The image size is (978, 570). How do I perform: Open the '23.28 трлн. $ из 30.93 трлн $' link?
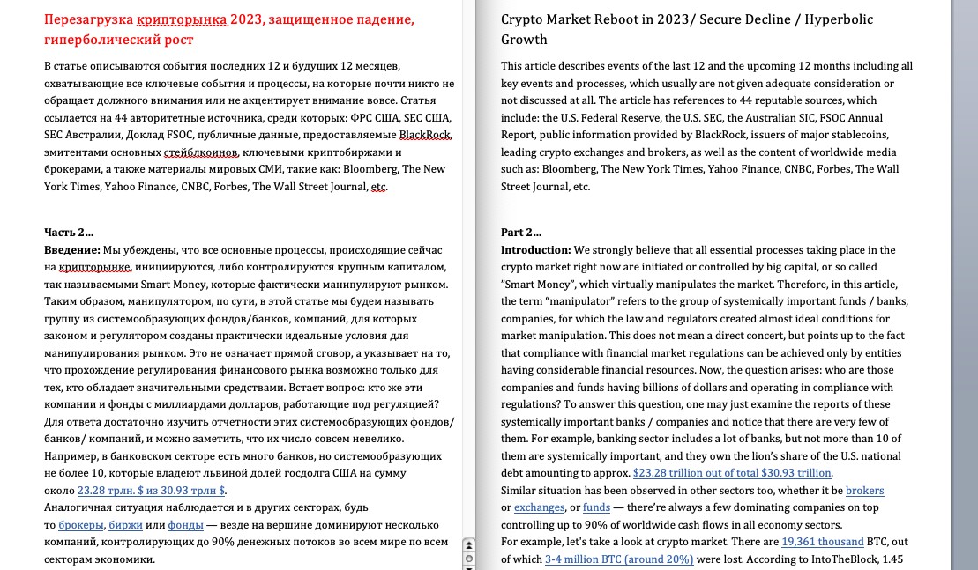point(151,490)
